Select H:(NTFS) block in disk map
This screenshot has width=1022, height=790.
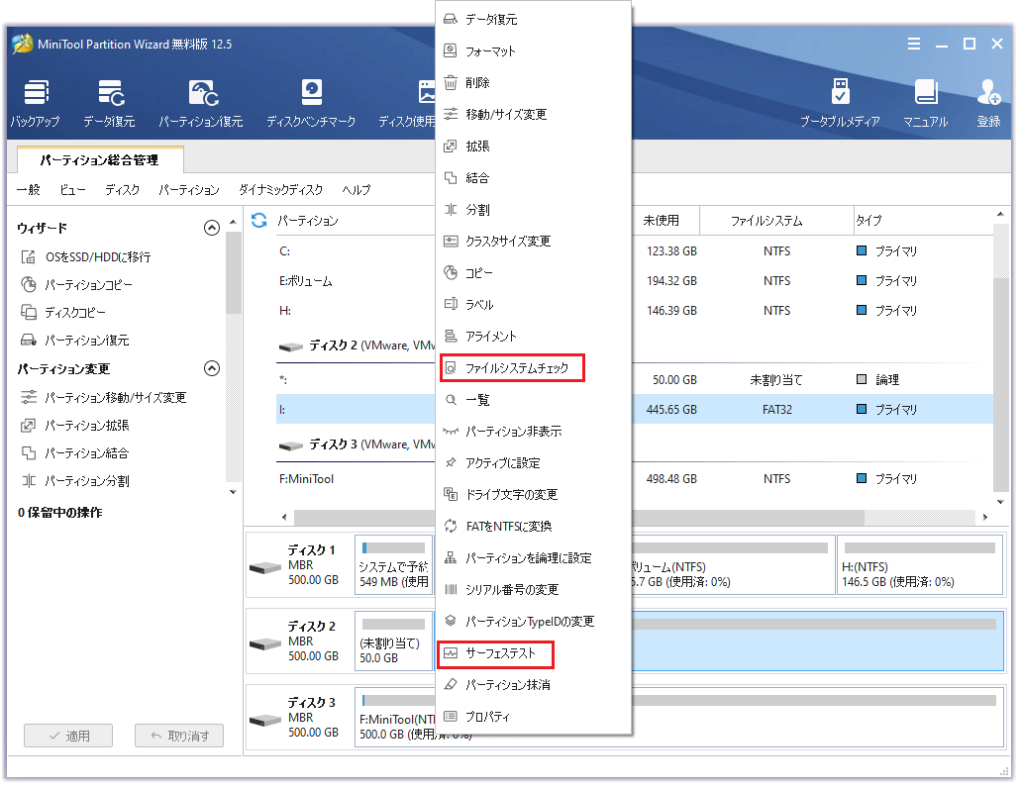point(920,565)
